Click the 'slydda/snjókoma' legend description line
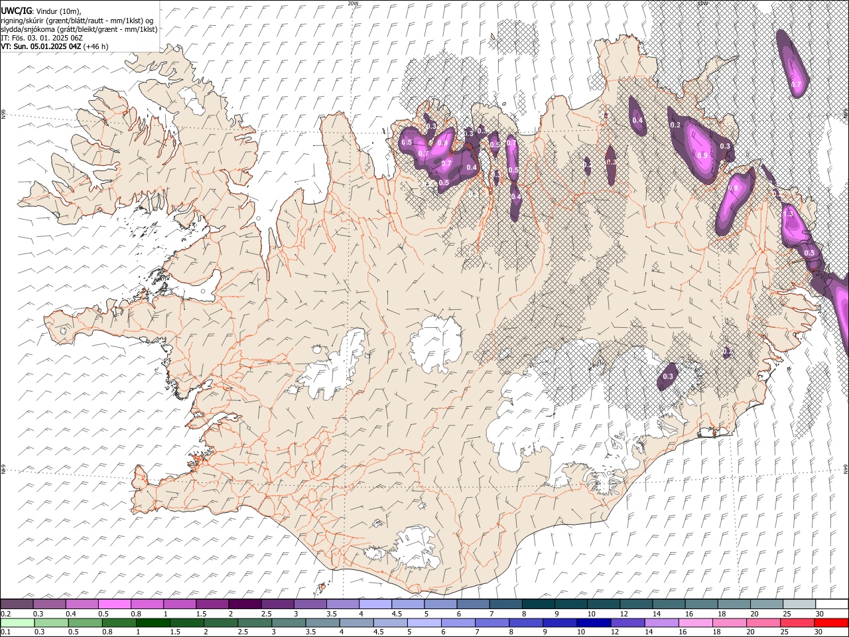This screenshot has width=849, height=637. (79, 29)
